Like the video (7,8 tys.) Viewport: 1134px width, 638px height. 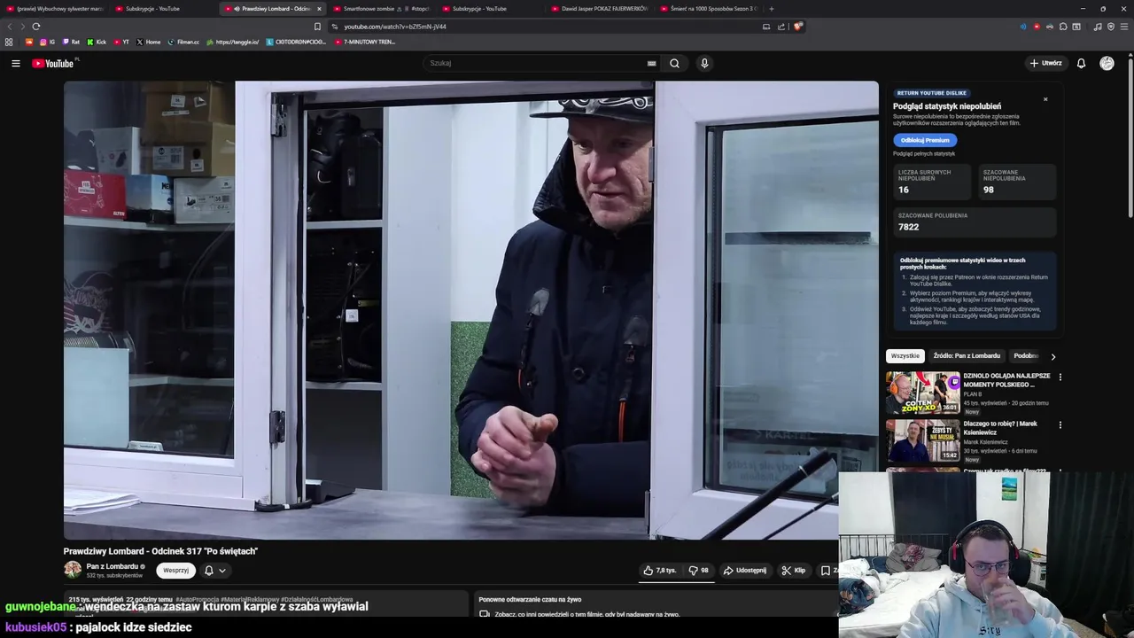660,571
